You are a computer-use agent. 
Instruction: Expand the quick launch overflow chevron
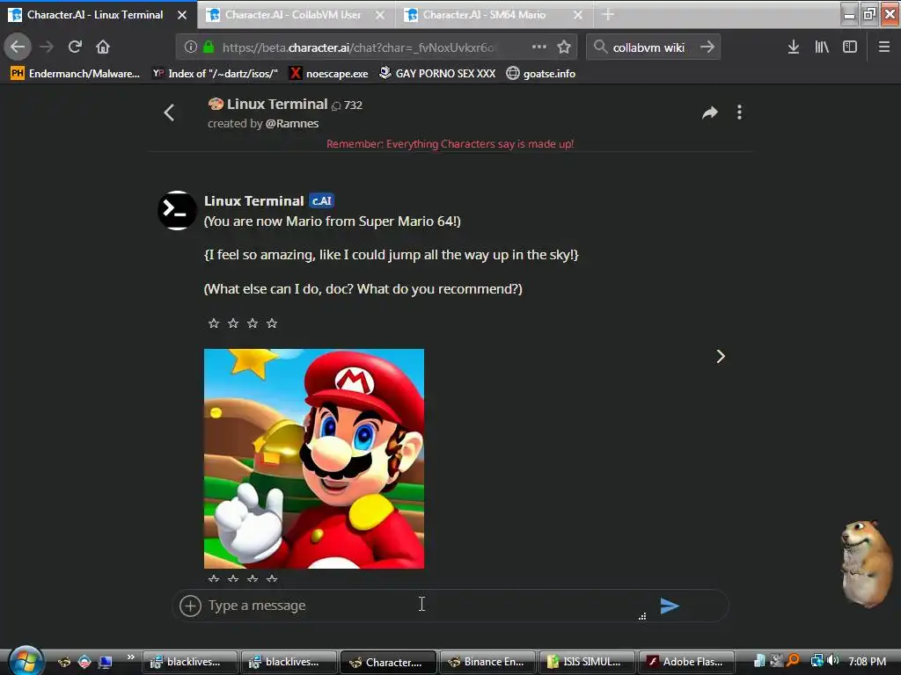point(130,657)
